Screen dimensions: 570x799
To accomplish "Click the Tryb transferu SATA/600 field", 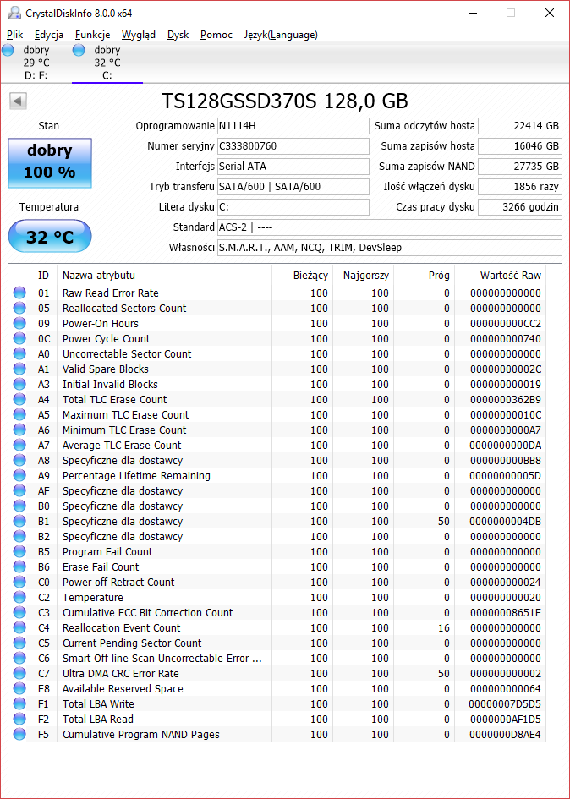I will pyautogui.click(x=293, y=187).
